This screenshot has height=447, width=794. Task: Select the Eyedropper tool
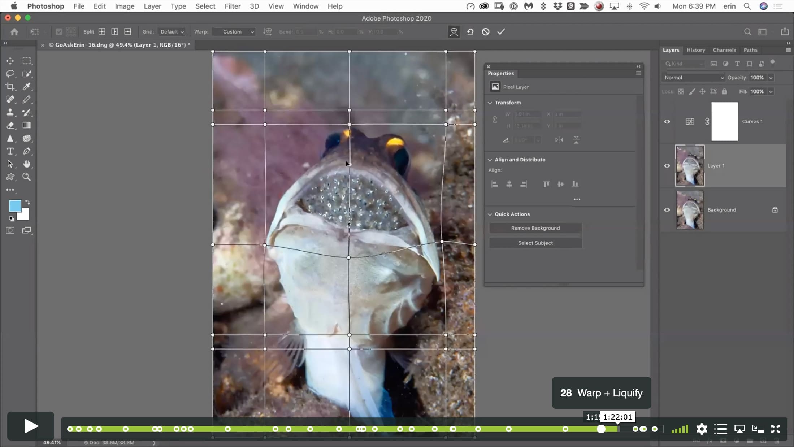27,87
